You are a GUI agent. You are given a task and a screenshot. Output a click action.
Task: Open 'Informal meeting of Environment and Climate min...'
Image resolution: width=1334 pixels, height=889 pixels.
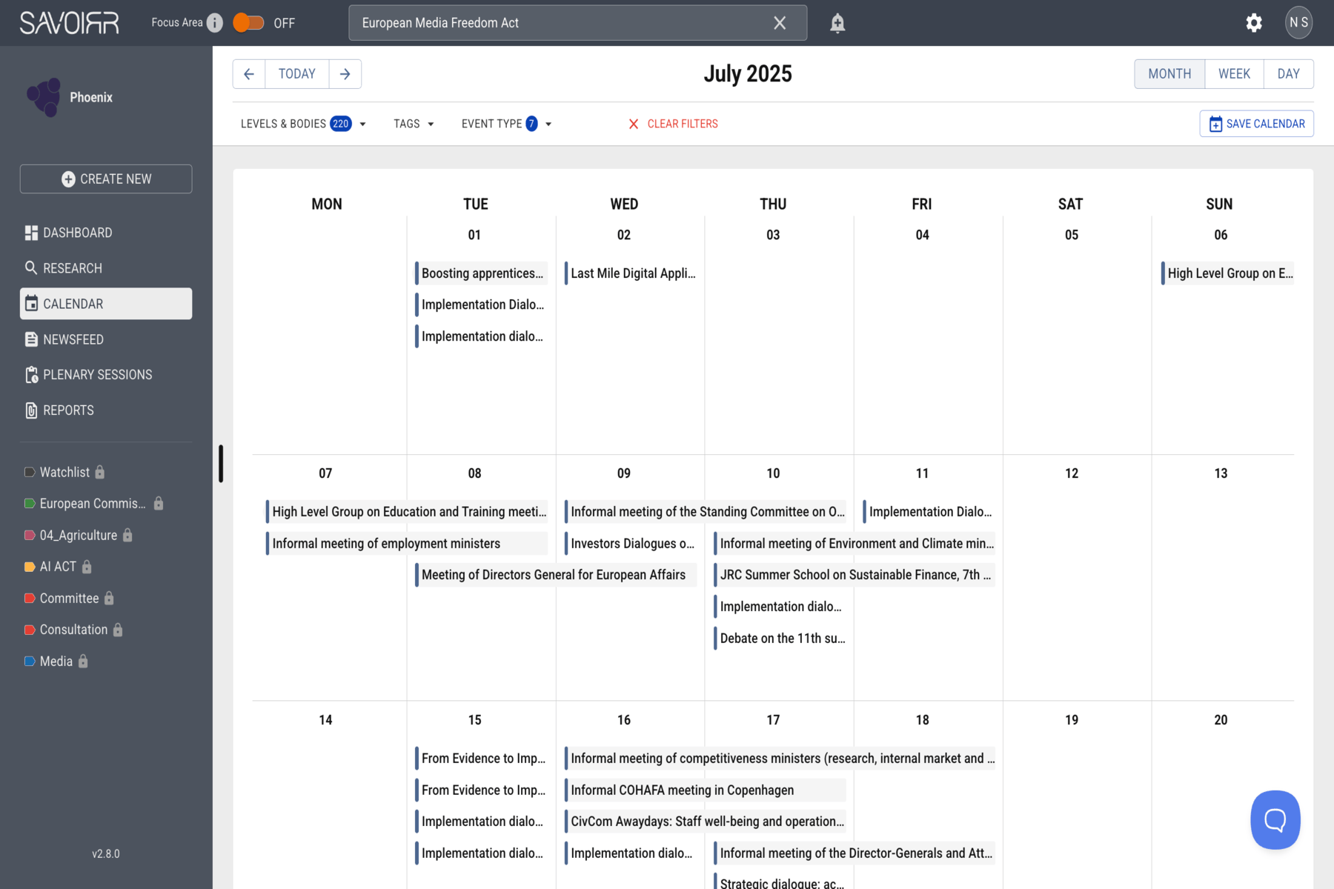click(x=855, y=544)
